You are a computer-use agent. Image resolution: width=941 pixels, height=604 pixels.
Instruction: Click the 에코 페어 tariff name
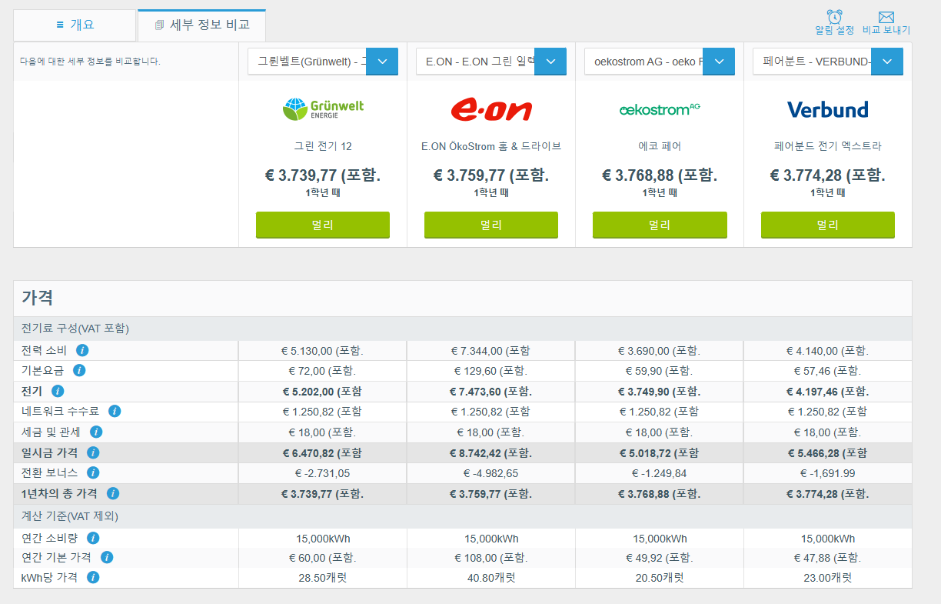[x=660, y=146]
